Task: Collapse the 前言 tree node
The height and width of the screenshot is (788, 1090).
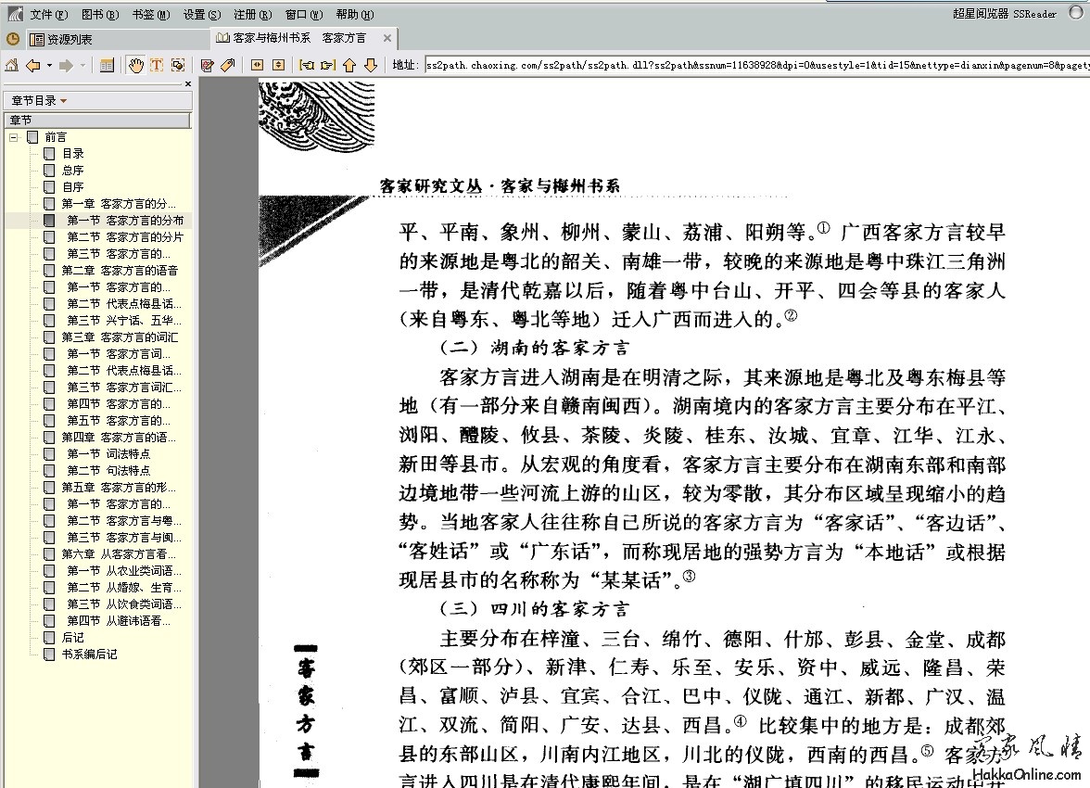Action: (x=14, y=137)
